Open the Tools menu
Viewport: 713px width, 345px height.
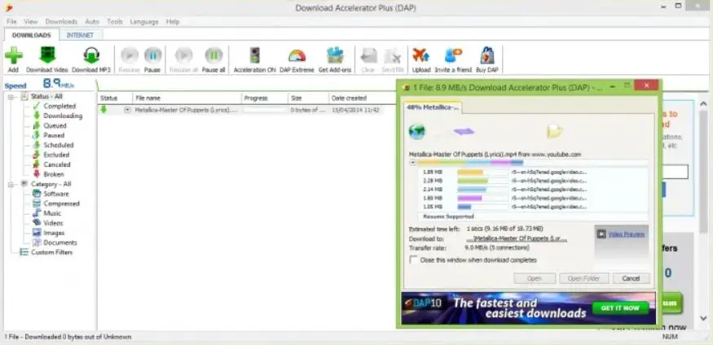[x=115, y=21]
